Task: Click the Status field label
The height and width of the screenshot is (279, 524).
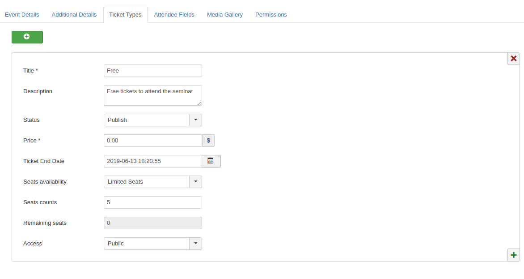Action: 31,120
